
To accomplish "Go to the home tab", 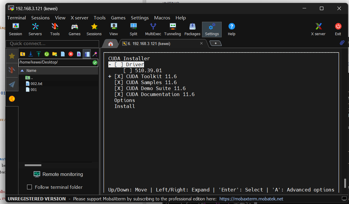I will pos(111,44).
